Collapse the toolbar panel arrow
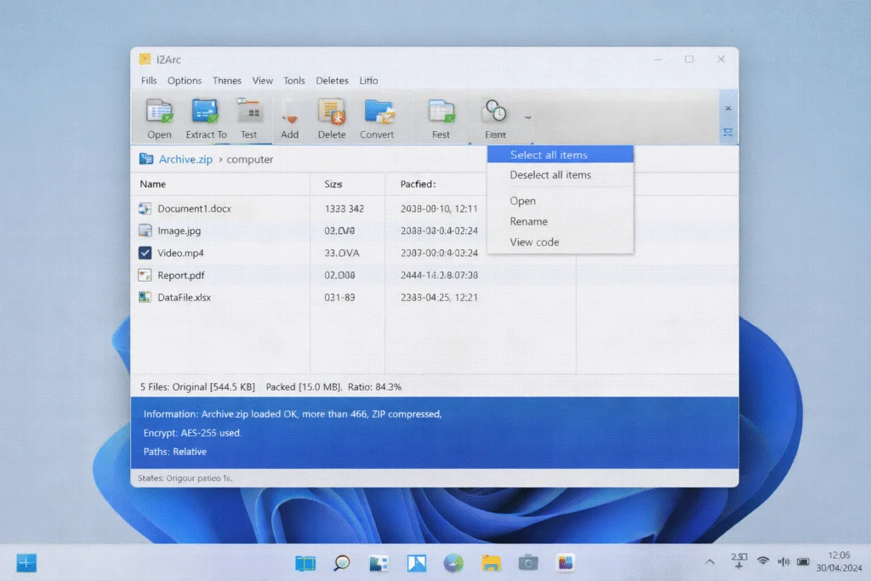Screen dimensions: 871x581 click(x=727, y=109)
